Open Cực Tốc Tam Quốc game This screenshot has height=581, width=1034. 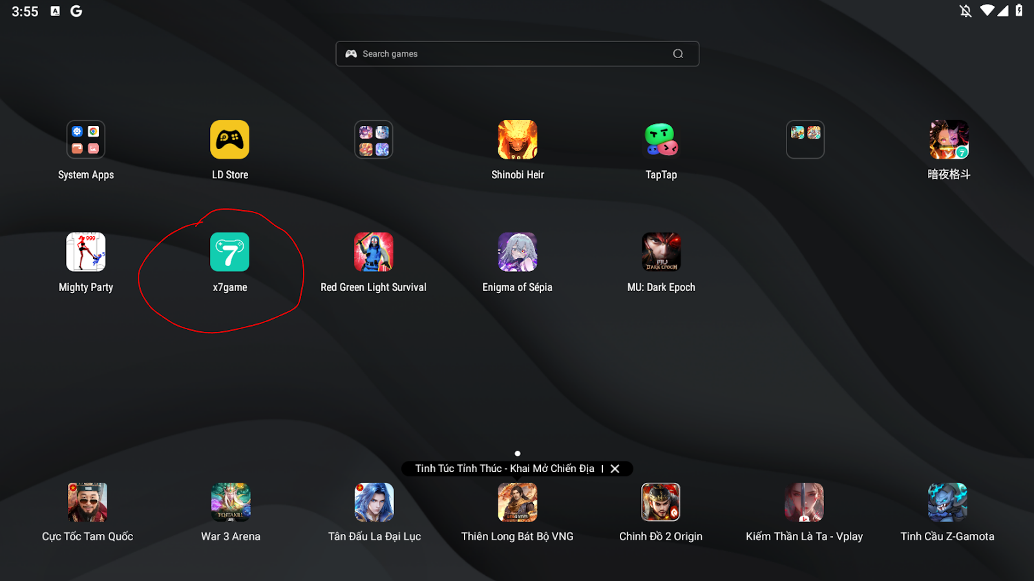[x=87, y=502]
